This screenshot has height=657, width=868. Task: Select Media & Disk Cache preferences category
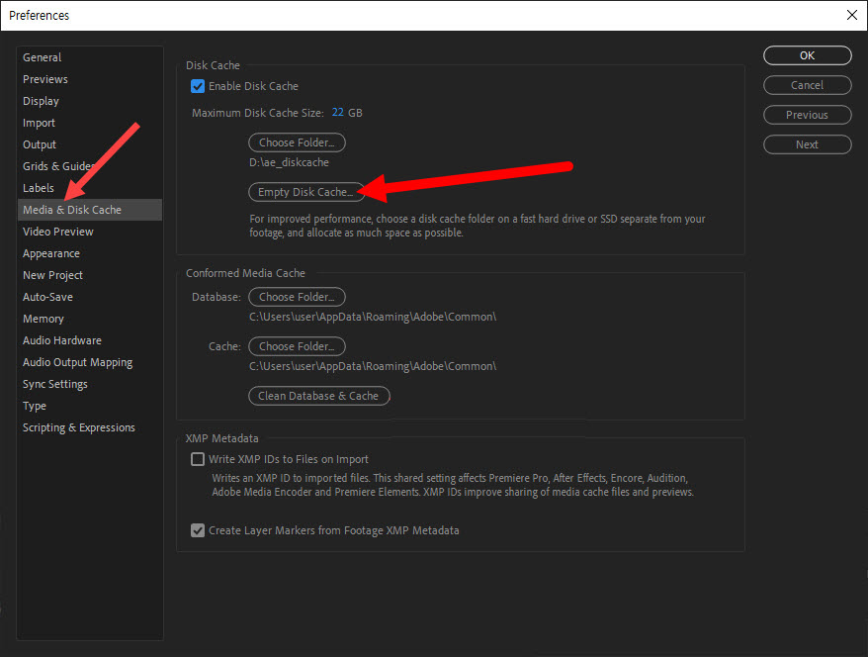click(69, 209)
